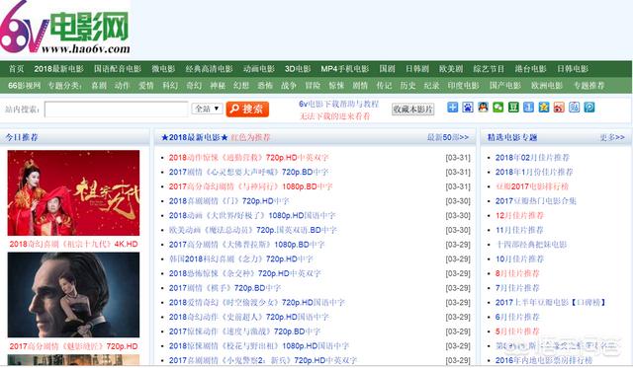Open the 12月佳片推荐 topic link
Viewport: 633px width, 368px height.
(519, 215)
